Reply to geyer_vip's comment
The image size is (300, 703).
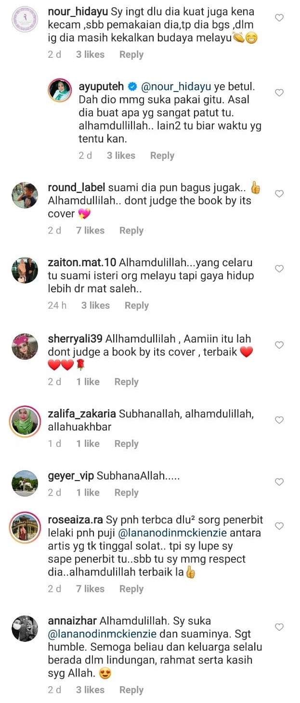coord(126,493)
